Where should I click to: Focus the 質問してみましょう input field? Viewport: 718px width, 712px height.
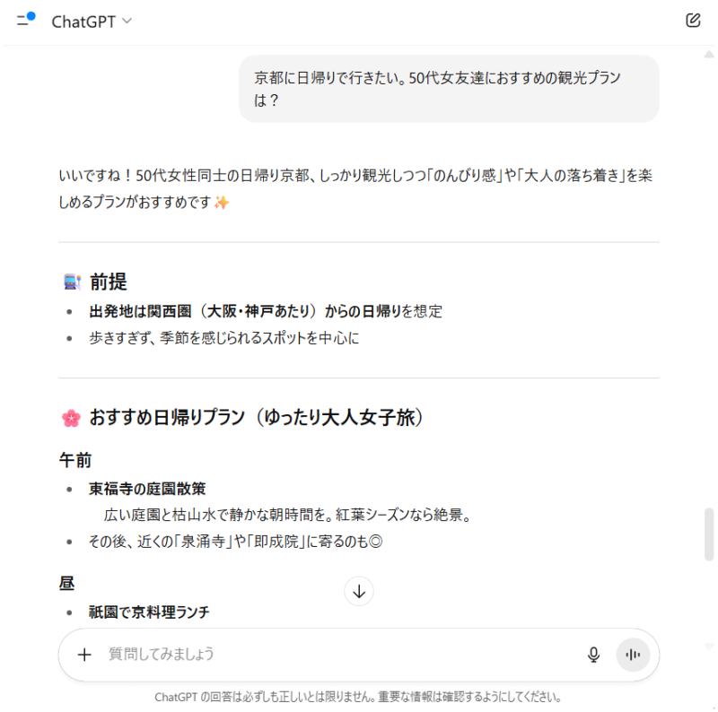point(332,655)
